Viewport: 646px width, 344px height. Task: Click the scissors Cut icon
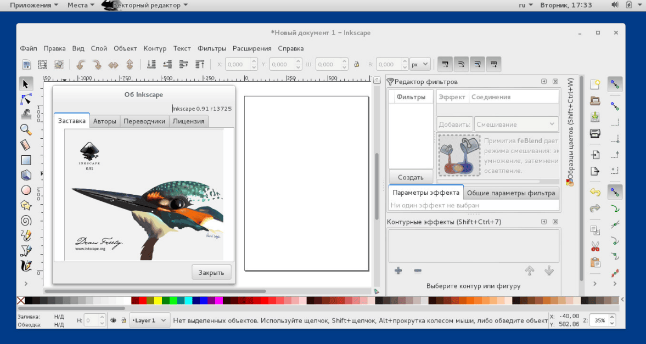595,246
